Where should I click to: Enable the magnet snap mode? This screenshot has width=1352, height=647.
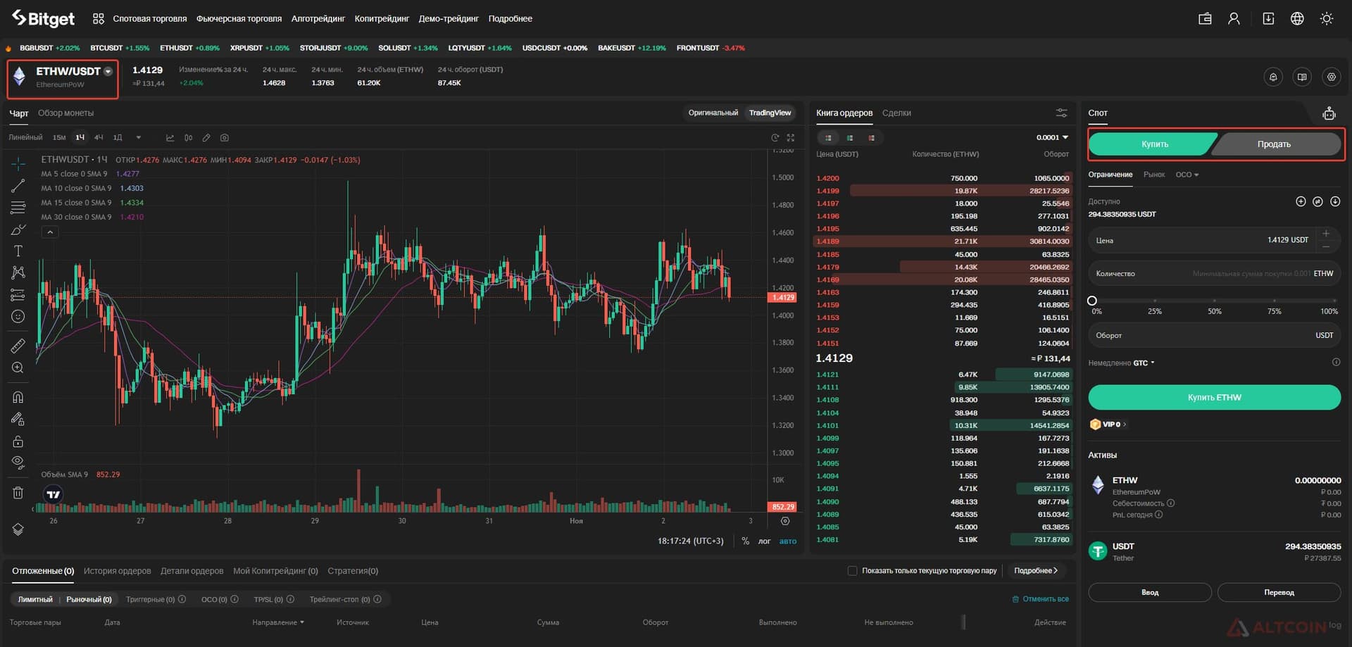pos(18,397)
